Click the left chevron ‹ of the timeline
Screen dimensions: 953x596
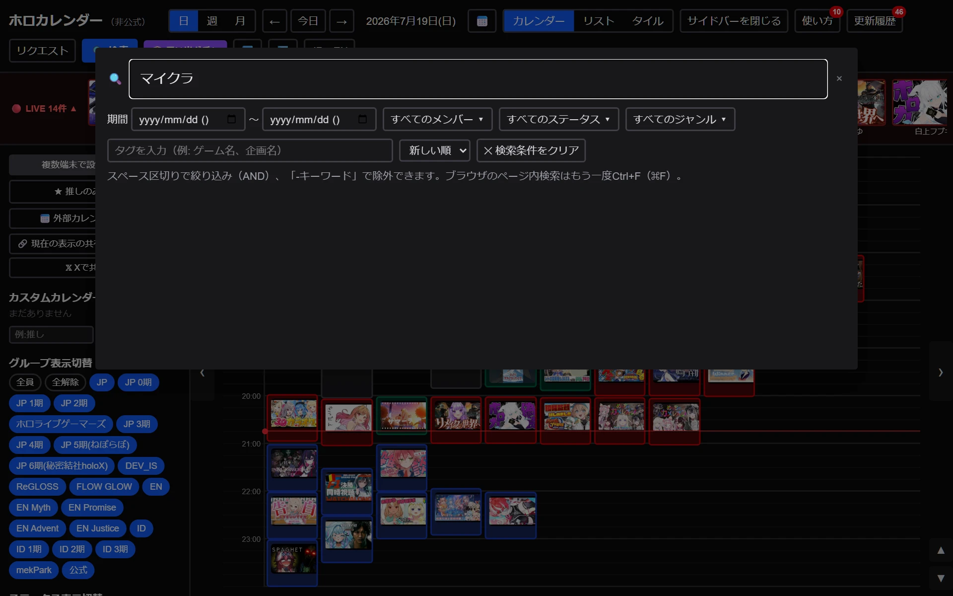(x=202, y=372)
